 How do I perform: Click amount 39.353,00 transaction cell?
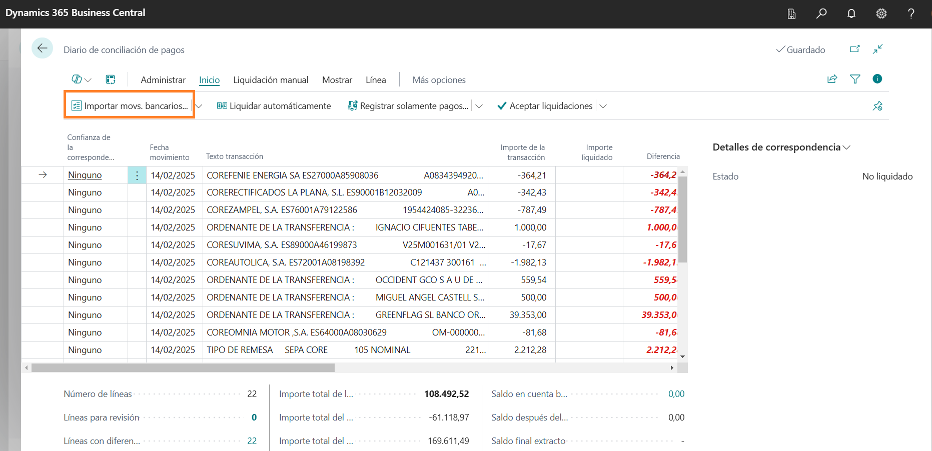pyautogui.click(x=522, y=315)
